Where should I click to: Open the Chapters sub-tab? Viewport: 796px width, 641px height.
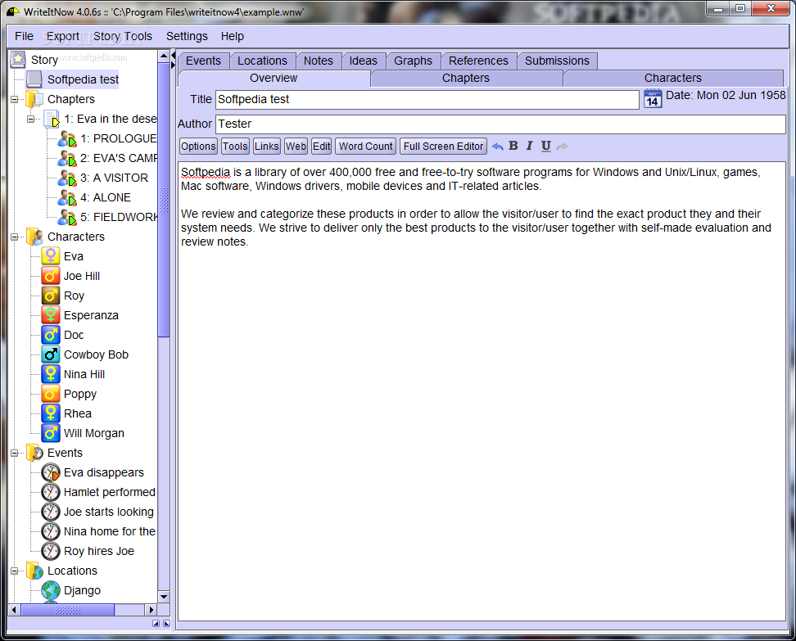466,78
